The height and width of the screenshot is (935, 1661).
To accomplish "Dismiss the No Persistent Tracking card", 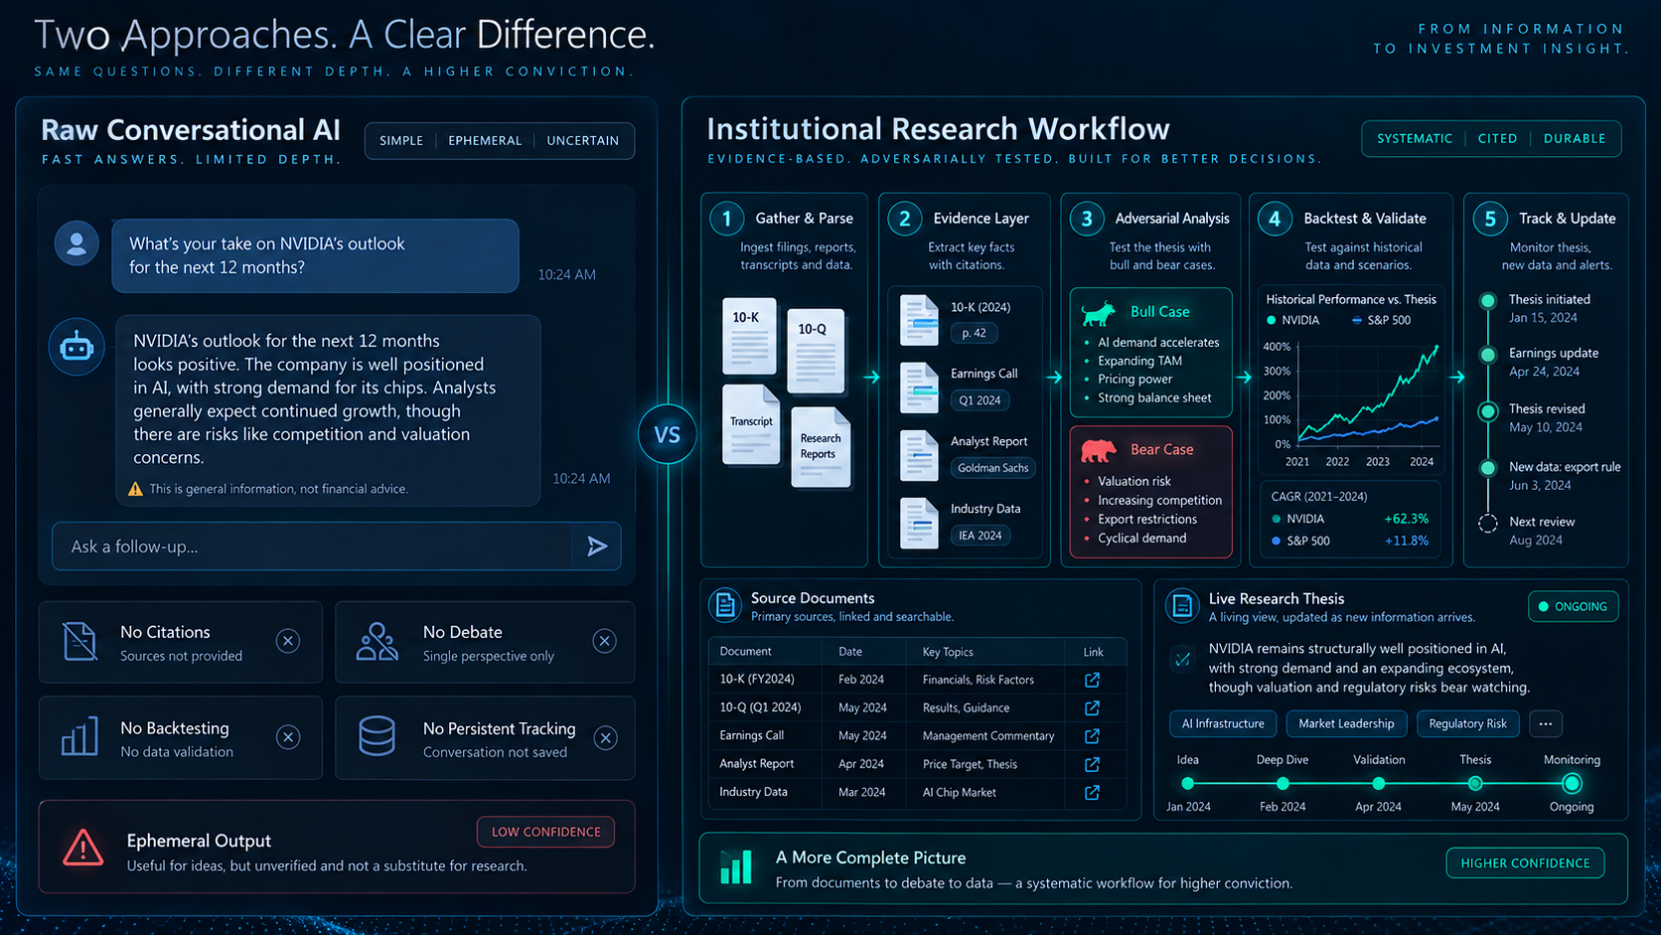I will [605, 738].
